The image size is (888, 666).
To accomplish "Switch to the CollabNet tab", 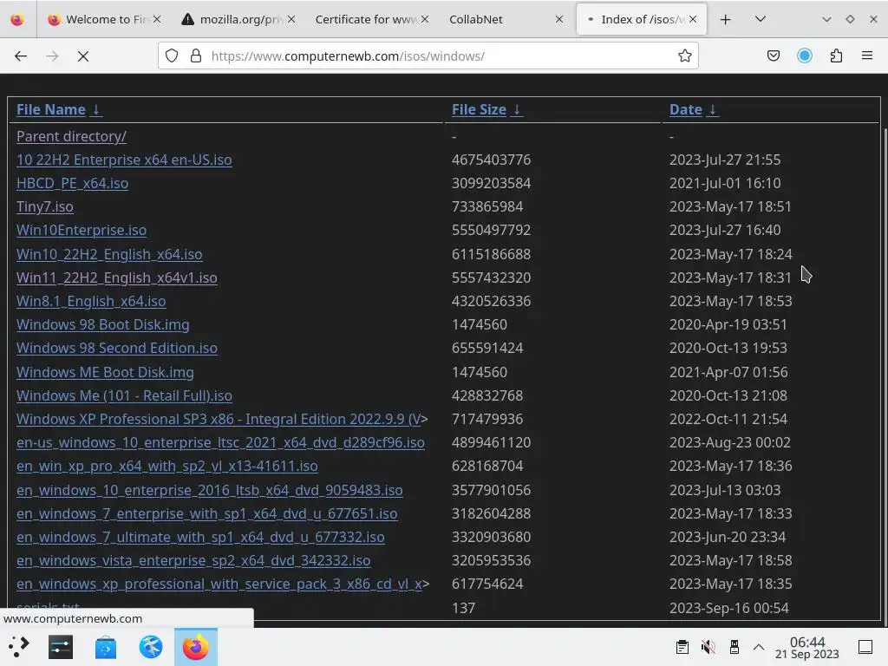I will [x=506, y=19].
